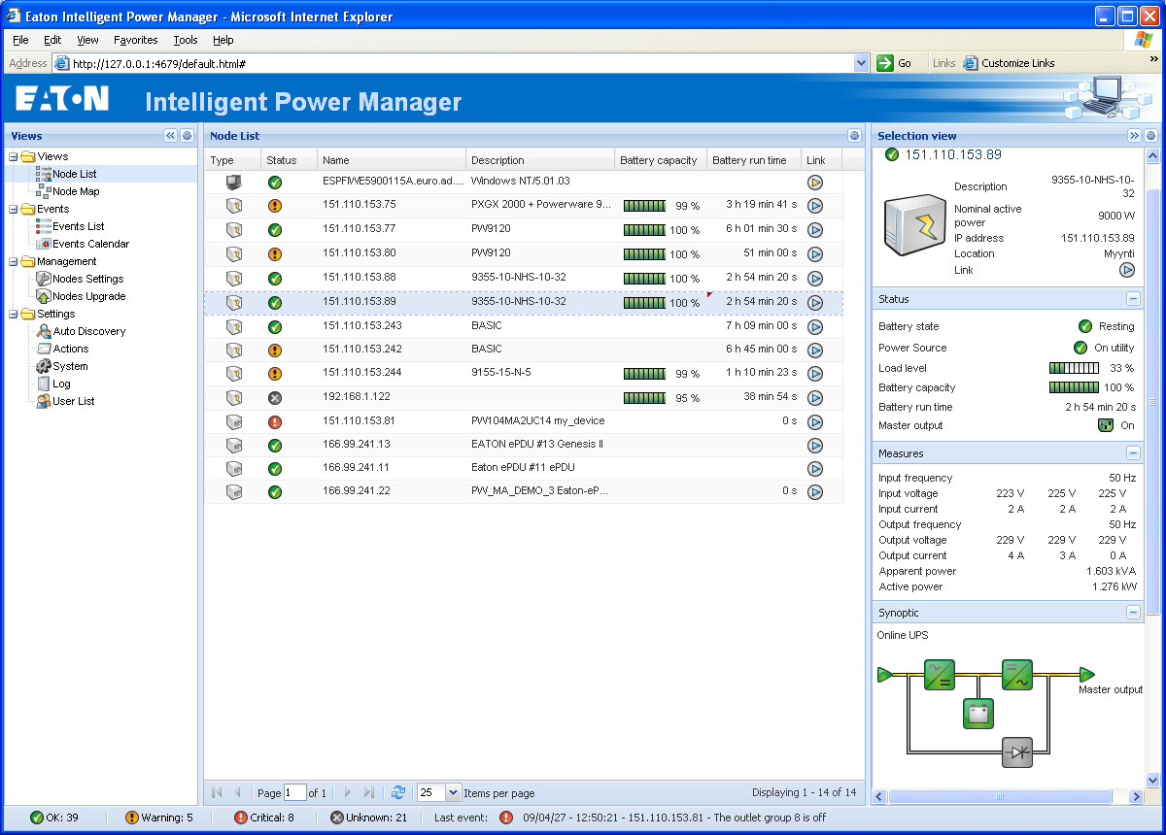Click the browser address URL field
The width and height of the screenshot is (1166, 835).
462,63
